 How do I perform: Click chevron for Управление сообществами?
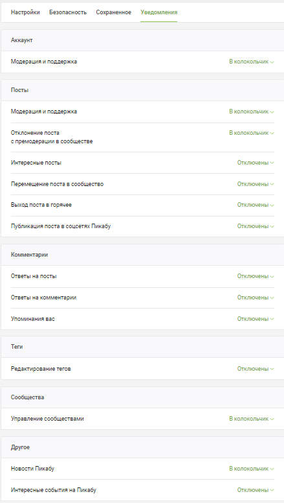(x=272, y=419)
